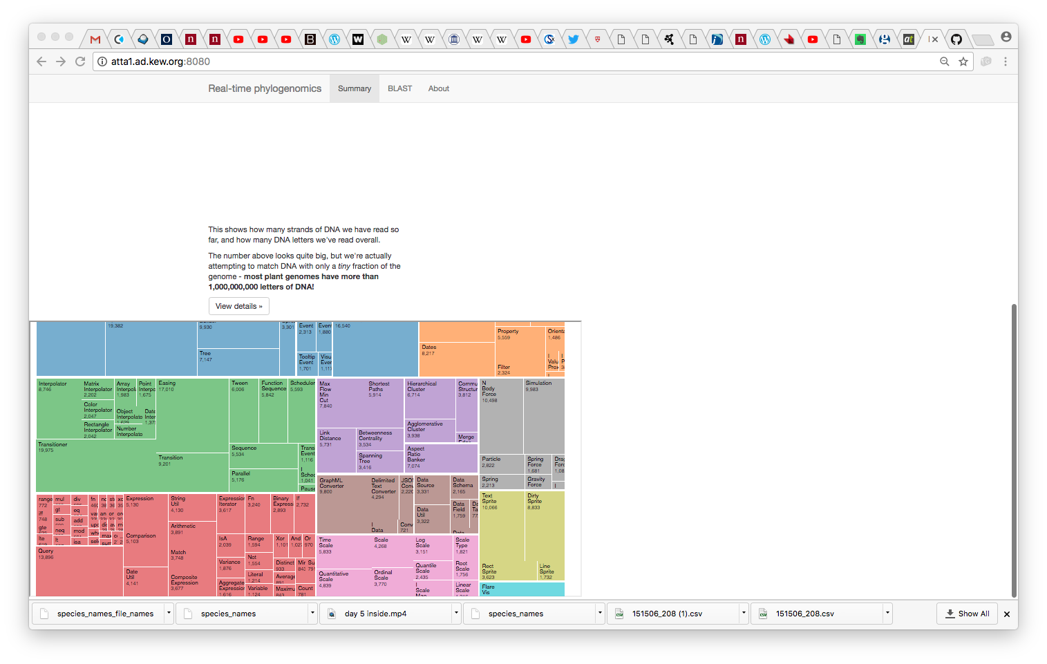Click the page vertical scrollbar thumb
The height and width of the screenshot is (664, 1047).
[1014, 449]
